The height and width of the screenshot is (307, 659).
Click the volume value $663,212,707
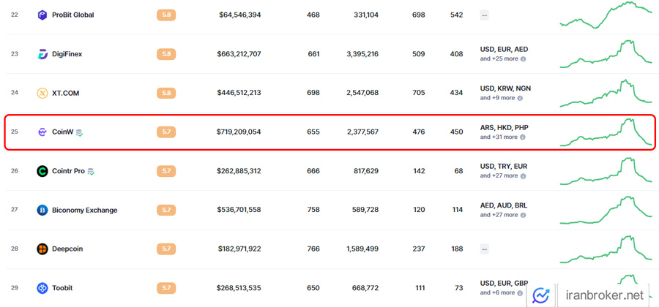point(239,54)
